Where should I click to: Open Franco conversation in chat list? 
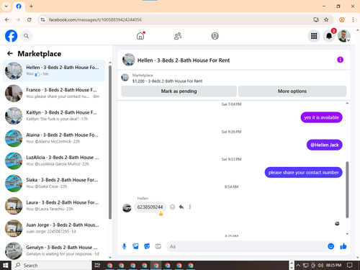click(54, 93)
